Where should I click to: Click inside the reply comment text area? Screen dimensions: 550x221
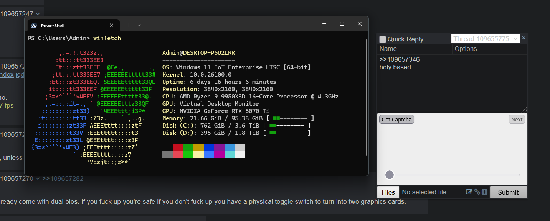pos(452,83)
